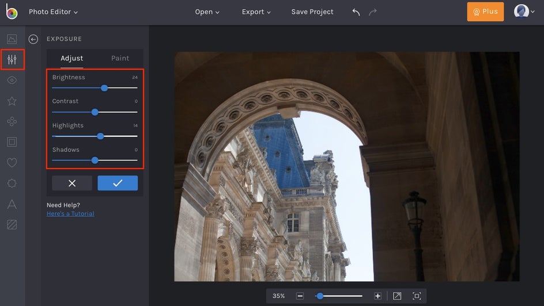Open the Graphics heart icon

[12, 163]
